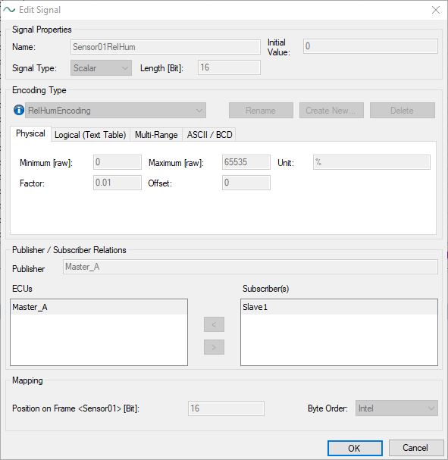Click the Rename encoding button

click(x=261, y=111)
